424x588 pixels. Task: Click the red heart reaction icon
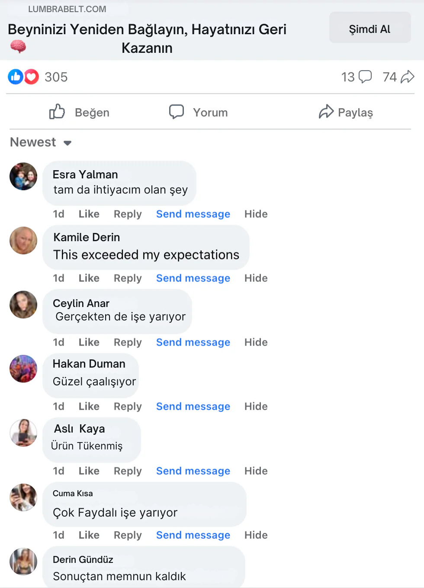pos(32,77)
